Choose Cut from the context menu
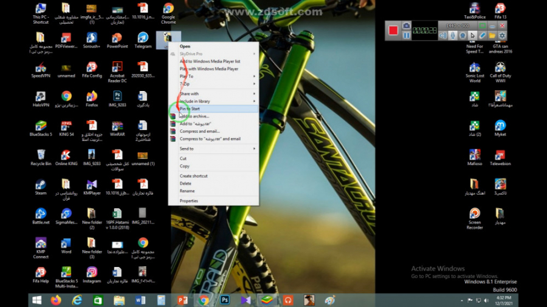 [213, 158]
